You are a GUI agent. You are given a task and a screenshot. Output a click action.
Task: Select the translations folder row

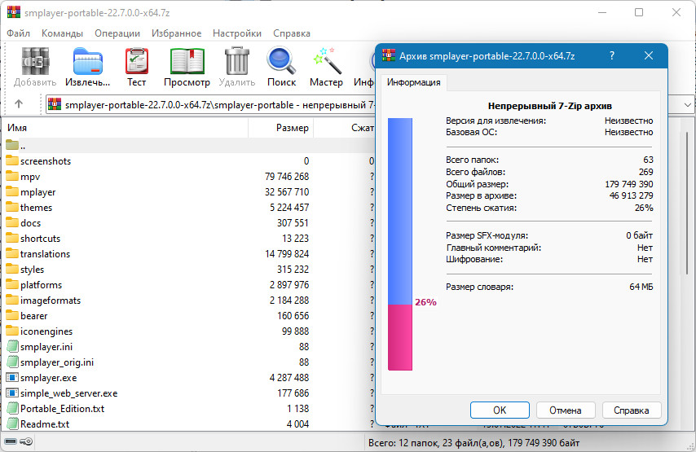(x=188, y=254)
